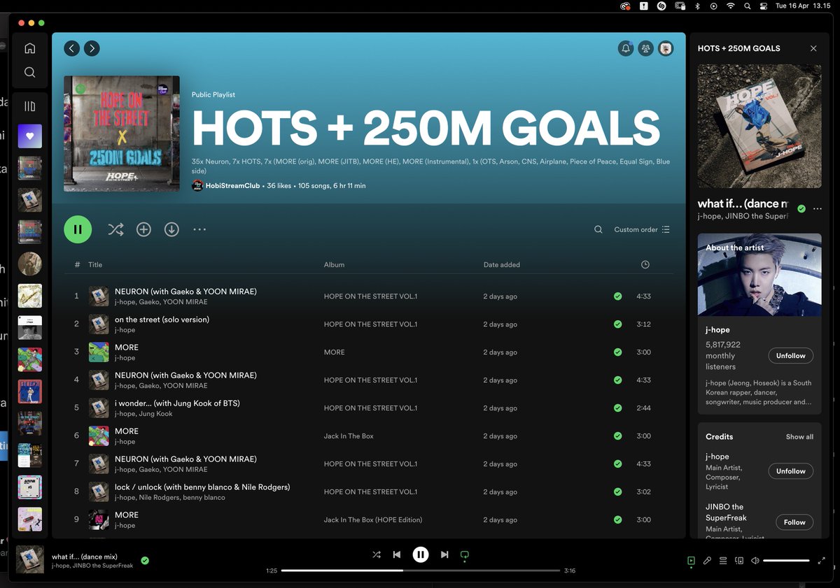
Task: Go forward with the right arrow
Action: (92, 48)
